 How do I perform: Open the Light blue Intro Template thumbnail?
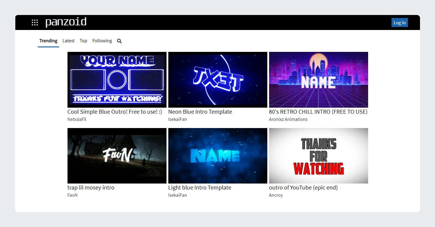tap(218, 156)
